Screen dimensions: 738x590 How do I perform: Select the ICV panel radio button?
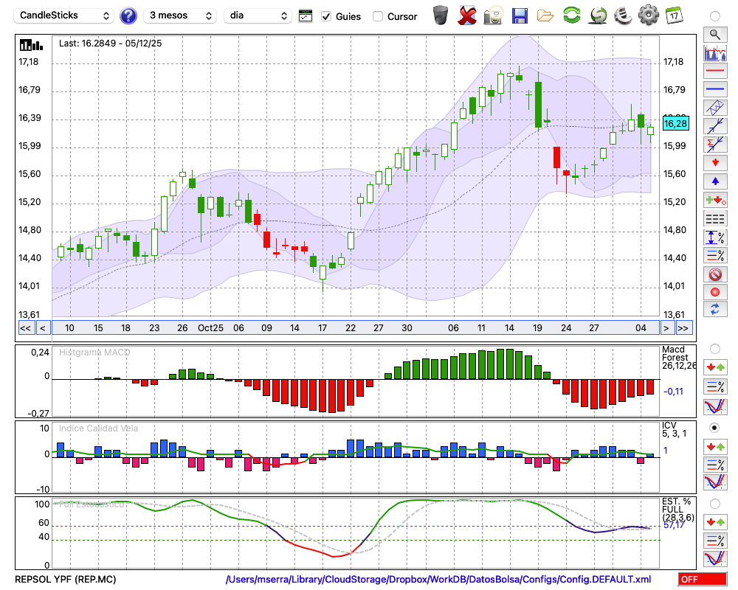click(x=715, y=428)
